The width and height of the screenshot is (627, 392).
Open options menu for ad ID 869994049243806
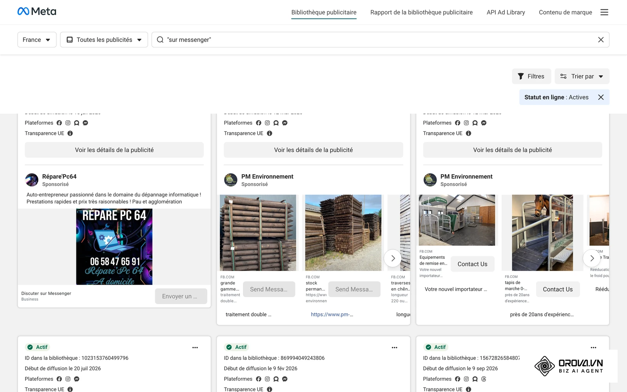(394, 347)
